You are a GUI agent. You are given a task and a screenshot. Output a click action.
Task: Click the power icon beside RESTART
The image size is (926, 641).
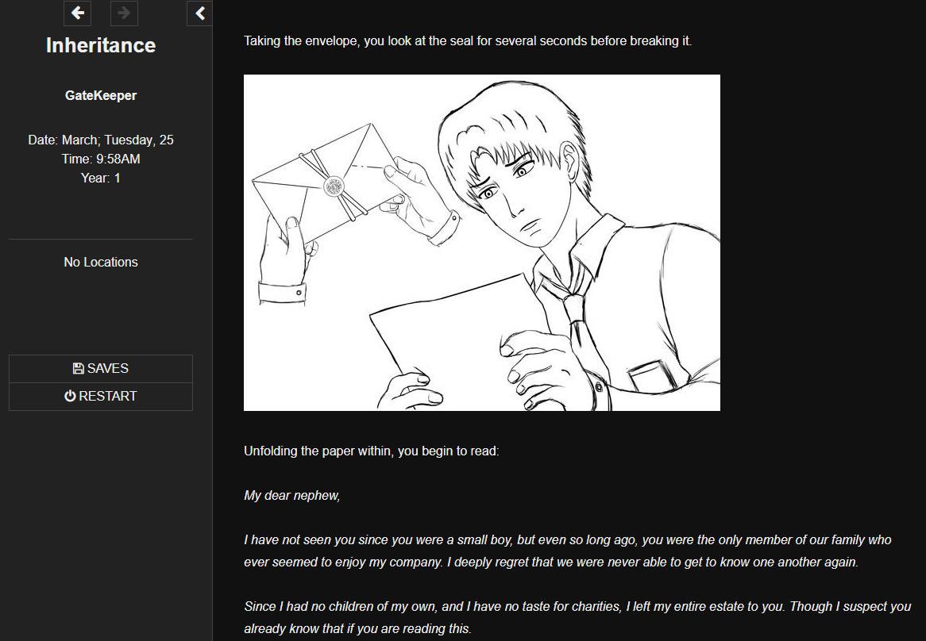[x=70, y=396]
